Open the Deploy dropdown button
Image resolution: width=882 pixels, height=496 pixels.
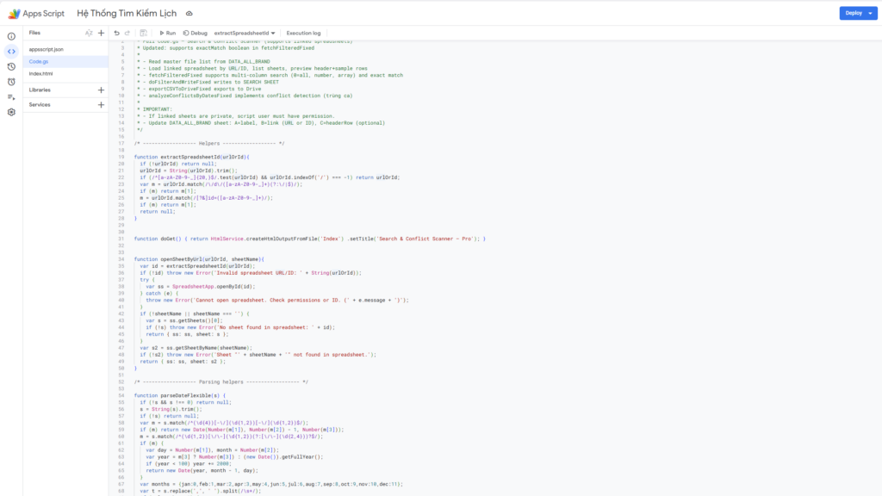[858, 13]
